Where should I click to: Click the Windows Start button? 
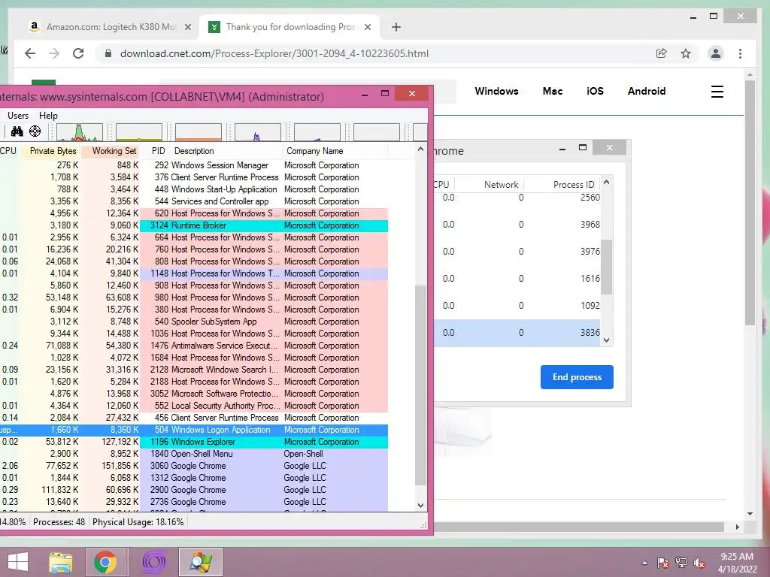click(x=18, y=562)
